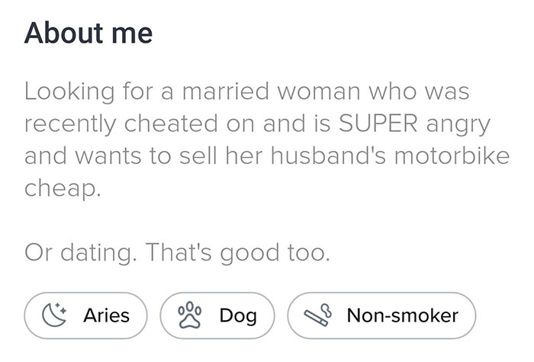Click the word 'Aries' label
This screenshot has width=534, height=362.
[105, 315]
